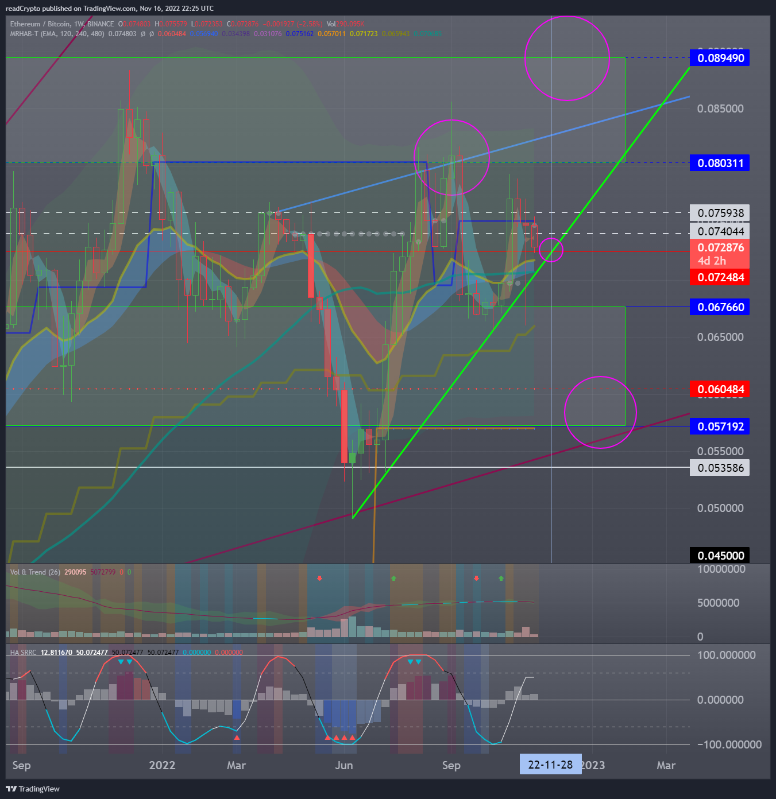The width and height of the screenshot is (776, 799).
Task: Click the 0.000000 oscillator axis label
Action: pyautogui.click(x=720, y=700)
